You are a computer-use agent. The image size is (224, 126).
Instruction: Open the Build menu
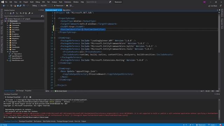pos(32,2)
